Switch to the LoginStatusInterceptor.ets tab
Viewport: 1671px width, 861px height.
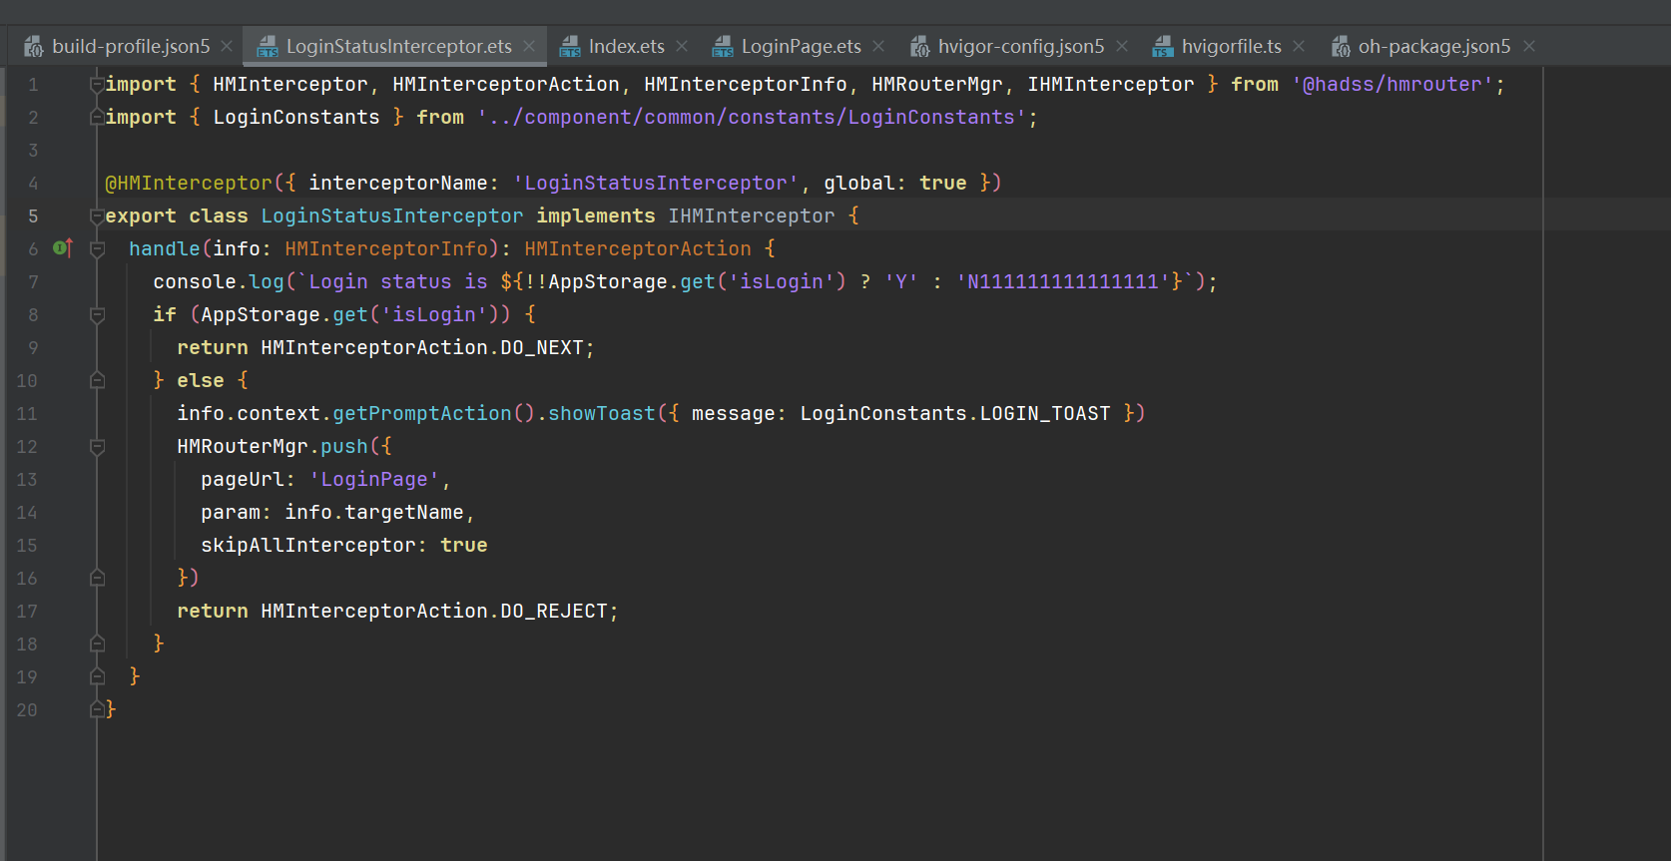(398, 46)
